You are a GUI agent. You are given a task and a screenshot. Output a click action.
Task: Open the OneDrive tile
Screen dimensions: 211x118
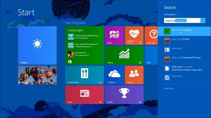(114, 75)
